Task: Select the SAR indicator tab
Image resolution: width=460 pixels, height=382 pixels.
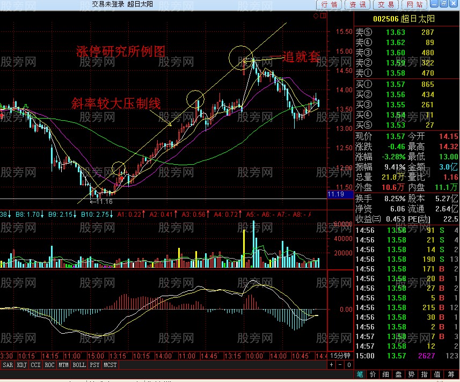Action: pyautogui.click(x=8, y=365)
